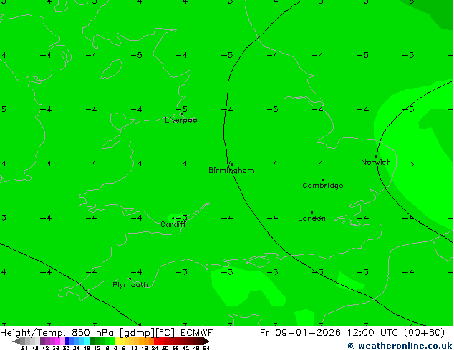Viewport: 454px width, 350px height.
Task: Click the 'ECMWF' model name
Action: coord(197,333)
